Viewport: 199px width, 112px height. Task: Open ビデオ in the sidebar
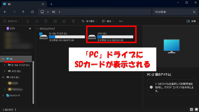[12, 29]
